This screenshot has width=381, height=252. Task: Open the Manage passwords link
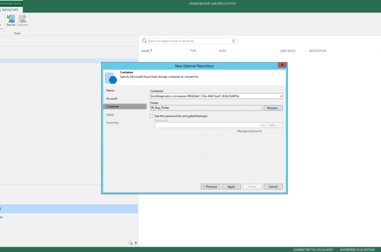tap(249, 131)
